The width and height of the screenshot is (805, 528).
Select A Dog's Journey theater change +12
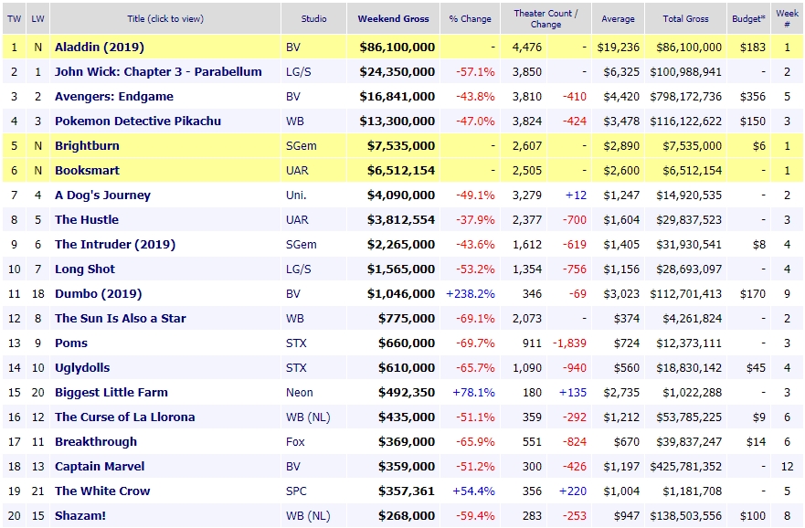(576, 195)
